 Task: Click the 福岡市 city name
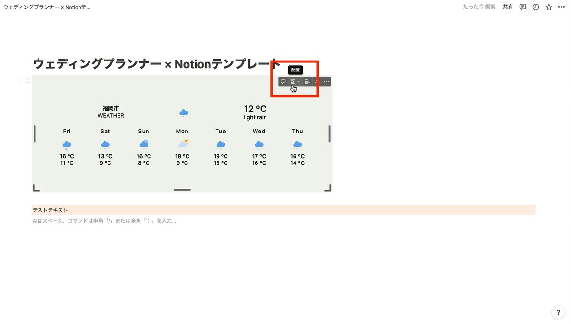tap(111, 109)
